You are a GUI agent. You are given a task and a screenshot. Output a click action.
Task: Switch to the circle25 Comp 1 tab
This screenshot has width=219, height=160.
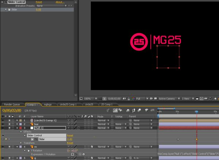[68, 104]
